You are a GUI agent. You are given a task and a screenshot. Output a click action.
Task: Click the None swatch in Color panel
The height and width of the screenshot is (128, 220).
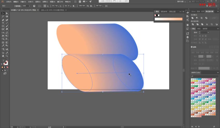click(155, 15)
